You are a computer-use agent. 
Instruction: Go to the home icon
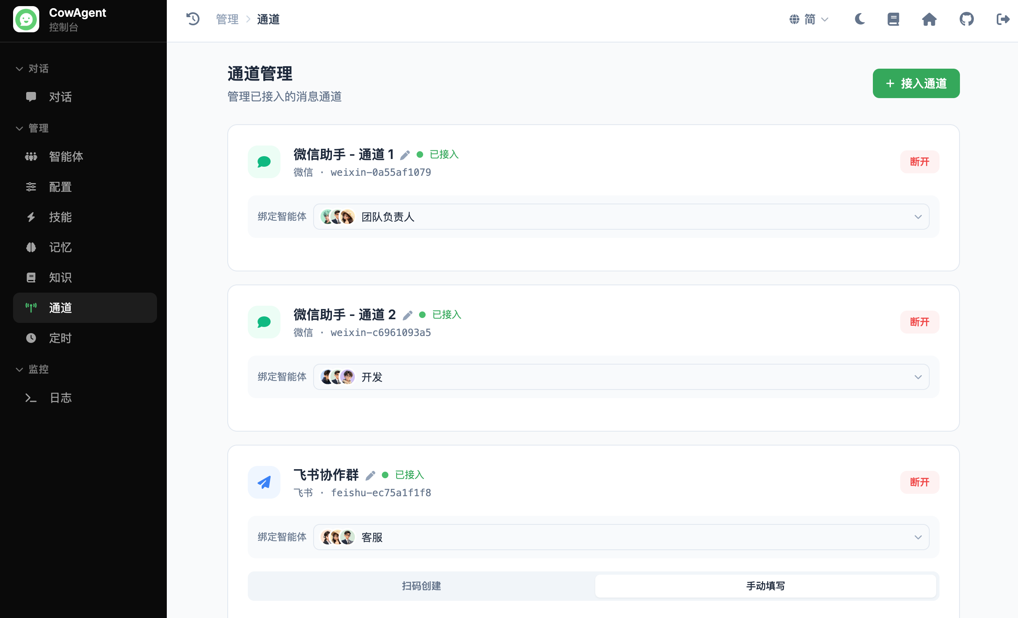(x=929, y=19)
